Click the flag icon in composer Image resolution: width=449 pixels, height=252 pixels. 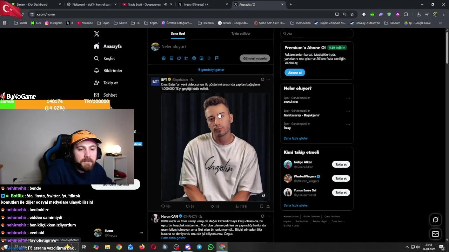pos(217,58)
